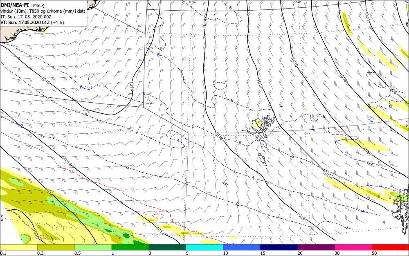Click the "1004" isobar label
409x256 pixels.
pos(367,16)
